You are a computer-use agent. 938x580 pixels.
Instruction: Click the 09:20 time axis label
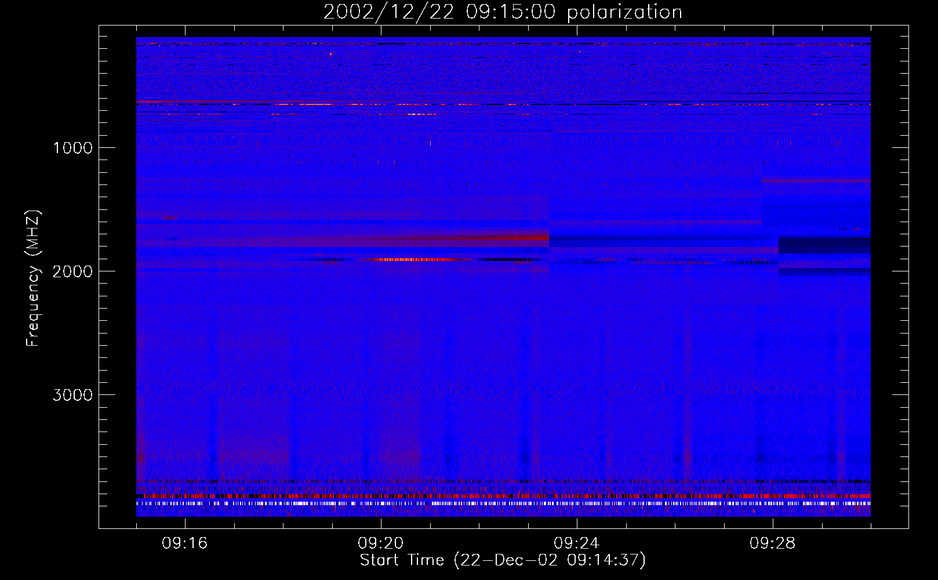[381, 543]
